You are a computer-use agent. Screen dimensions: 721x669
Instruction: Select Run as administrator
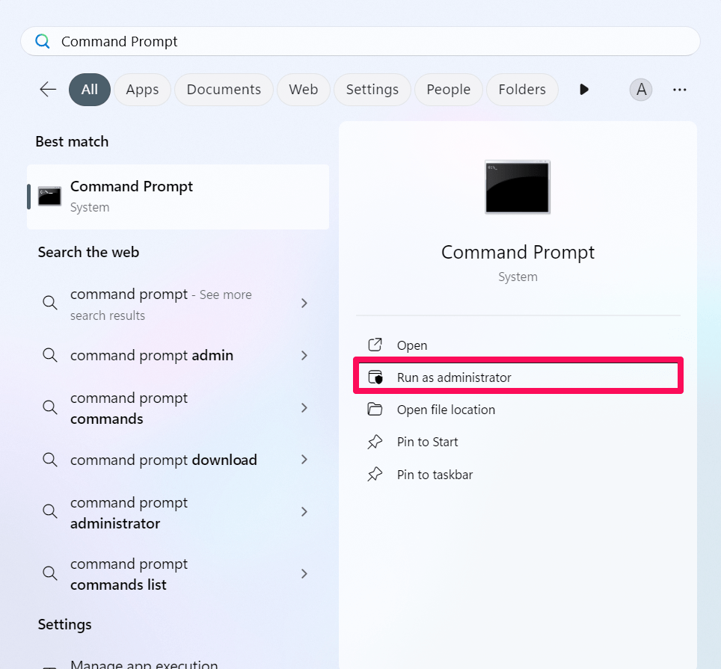pos(518,377)
